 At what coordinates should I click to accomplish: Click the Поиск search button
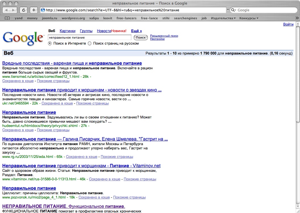point(141,37)
